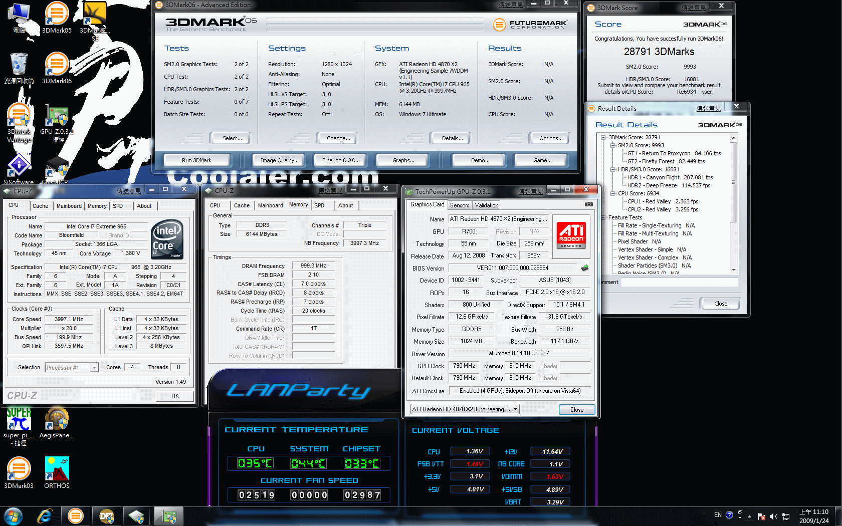Open the Validation tab in GPU-Z
This screenshot has width=842, height=526.
point(487,205)
